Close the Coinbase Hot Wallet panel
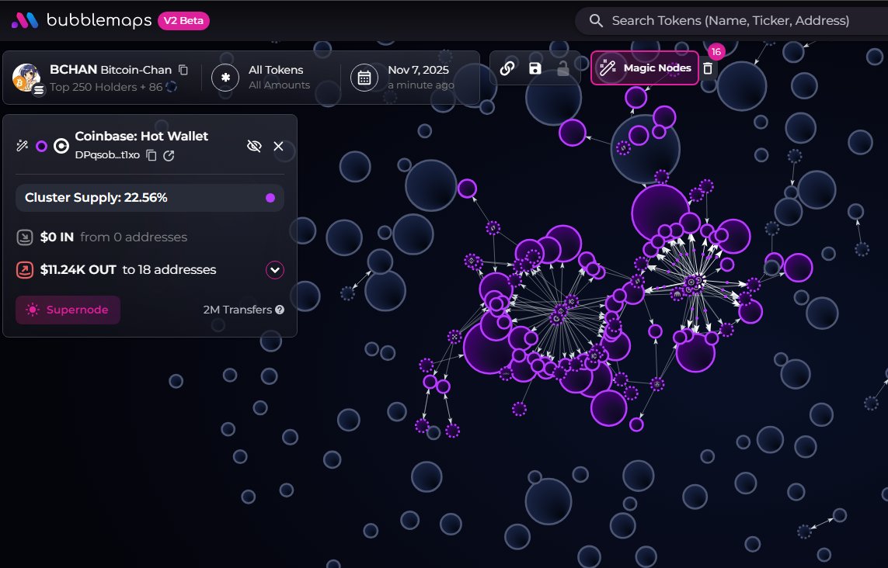 tap(279, 146)
